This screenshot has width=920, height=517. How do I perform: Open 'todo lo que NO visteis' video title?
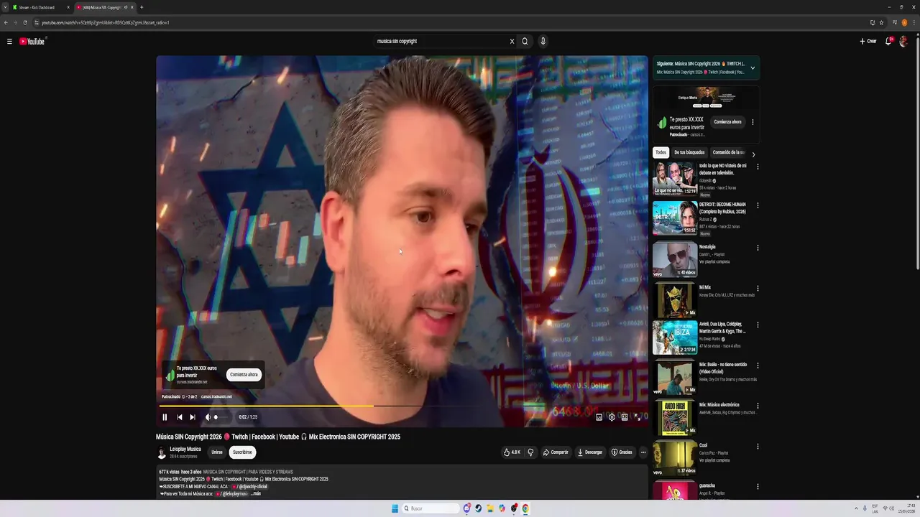pos(723,169)
